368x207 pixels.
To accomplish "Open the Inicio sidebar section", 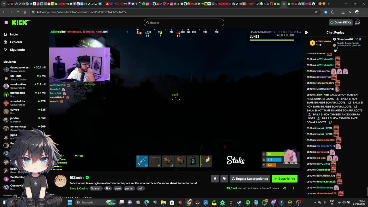I will [x=14, y=34].
